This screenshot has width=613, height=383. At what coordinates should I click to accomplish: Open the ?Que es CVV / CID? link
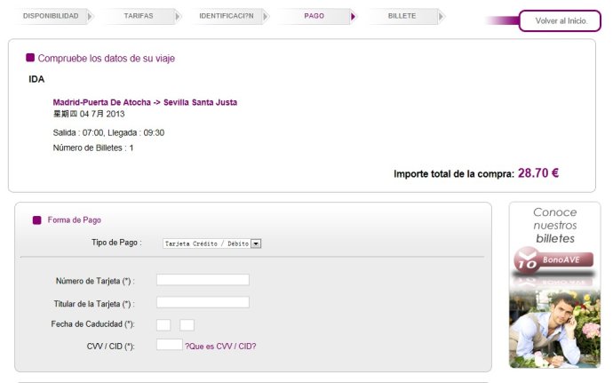[x=220, y=347]
